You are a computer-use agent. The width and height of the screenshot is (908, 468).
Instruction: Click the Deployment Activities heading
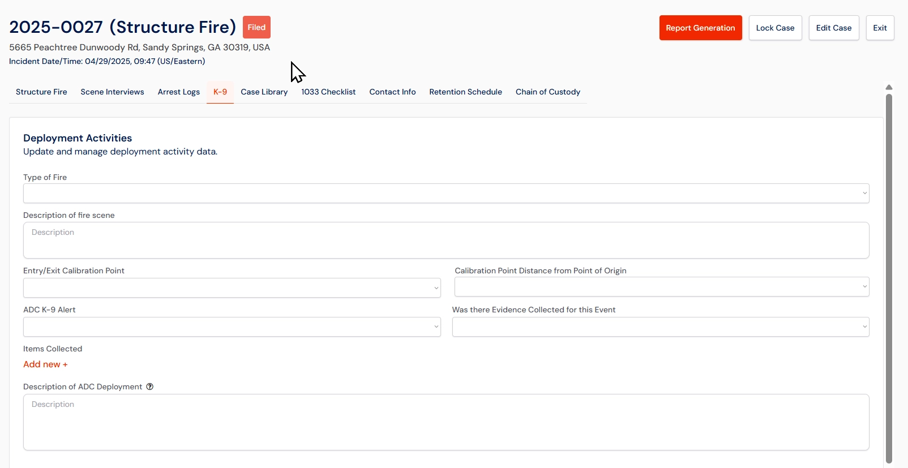coord(78,138)
